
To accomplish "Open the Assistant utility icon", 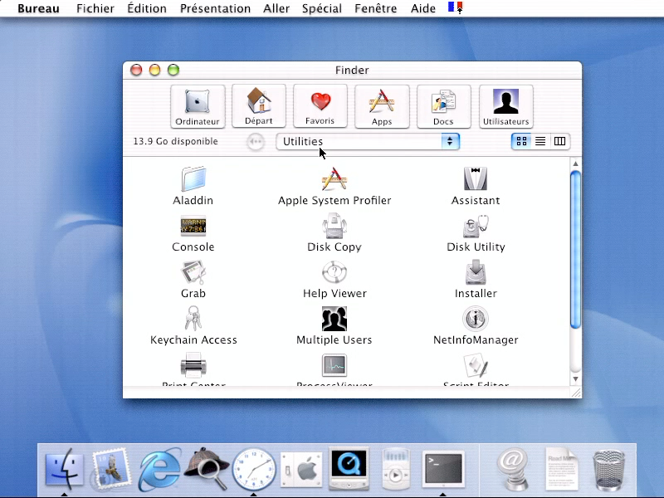I will (475, 179).
